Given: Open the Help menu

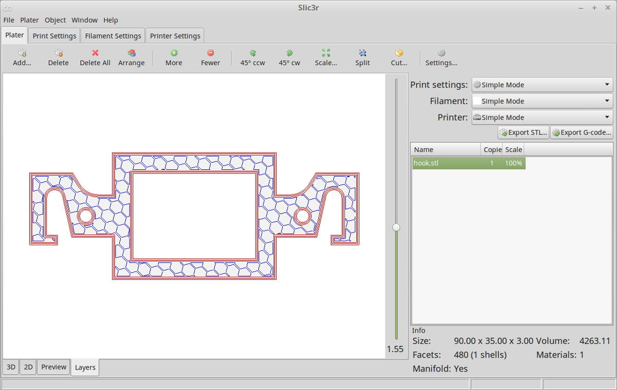Looking at the screenshot, I should [111, 20].
